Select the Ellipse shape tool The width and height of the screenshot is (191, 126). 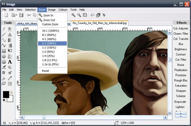coord(4,56)
